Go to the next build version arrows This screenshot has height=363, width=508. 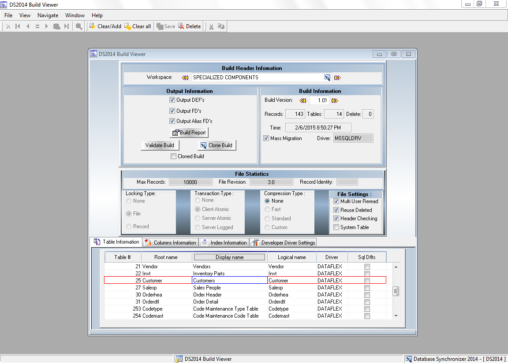coord(335,100)
